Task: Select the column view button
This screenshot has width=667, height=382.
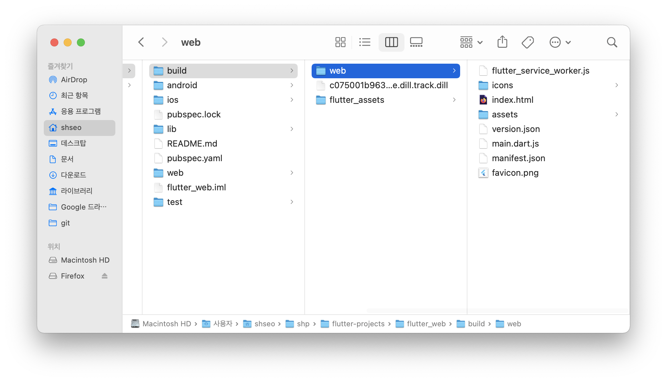Action: pos(391,42)
